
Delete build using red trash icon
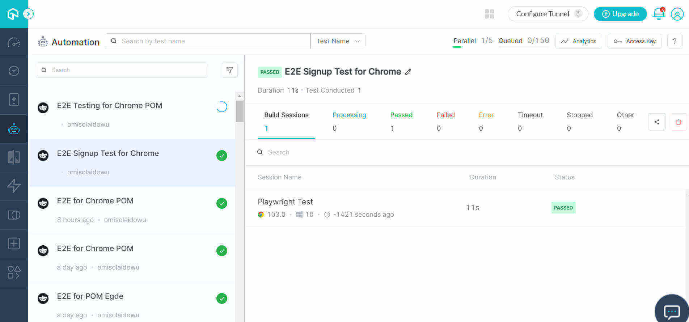678,122
